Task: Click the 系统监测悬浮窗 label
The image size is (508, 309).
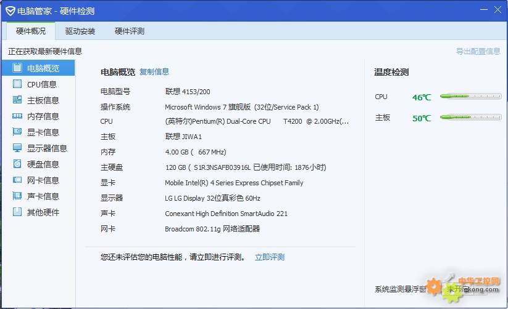Action: (401, 289)
